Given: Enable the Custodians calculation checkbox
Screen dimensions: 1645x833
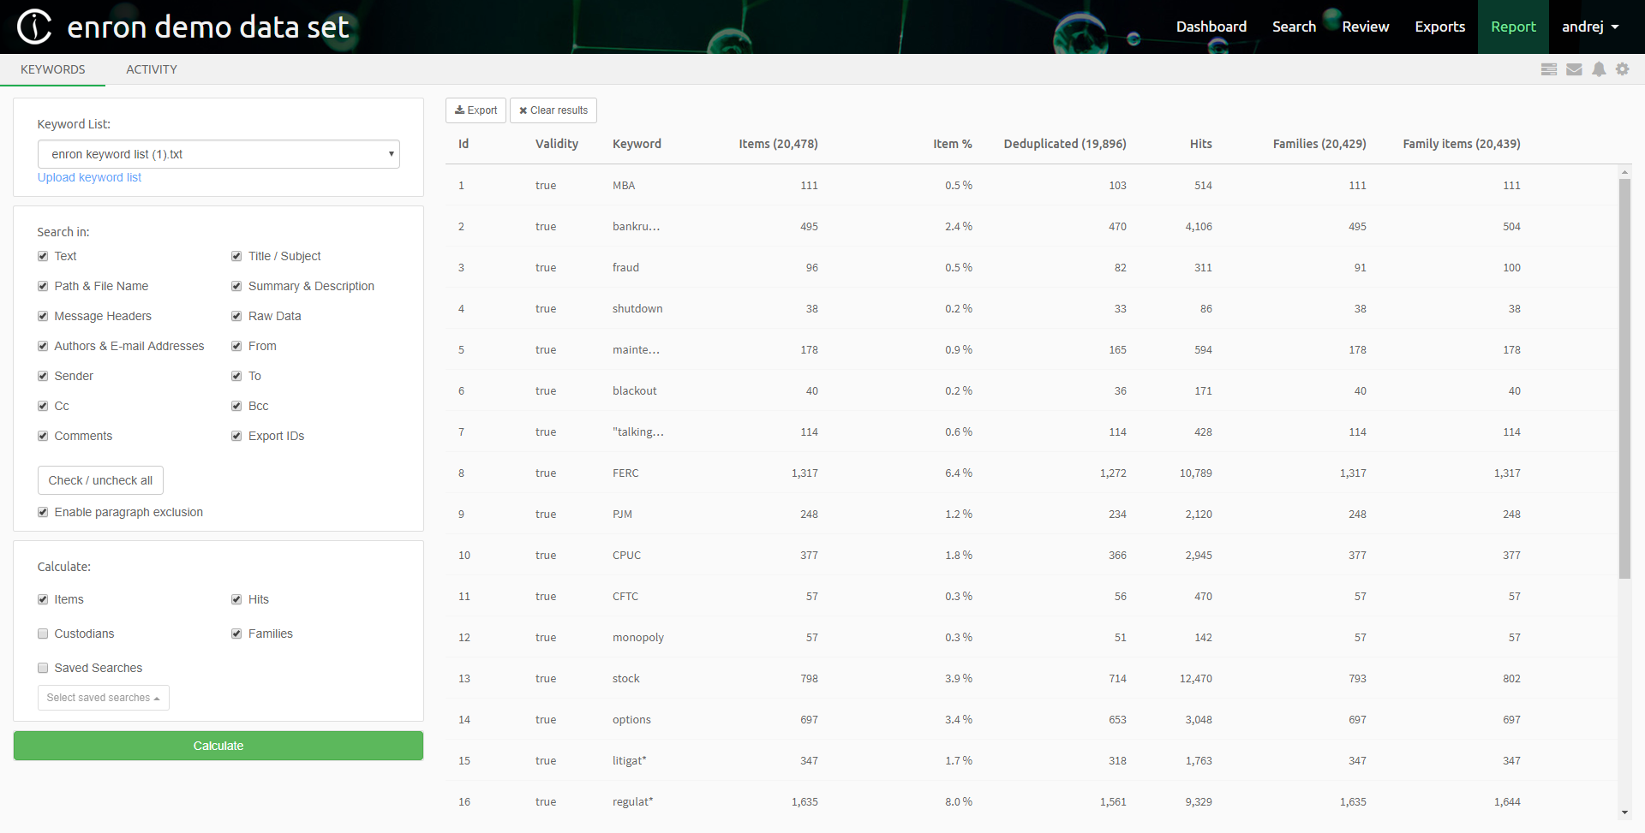Looking at the screenshot, I should pyautogui.click(x=42, y=634).
